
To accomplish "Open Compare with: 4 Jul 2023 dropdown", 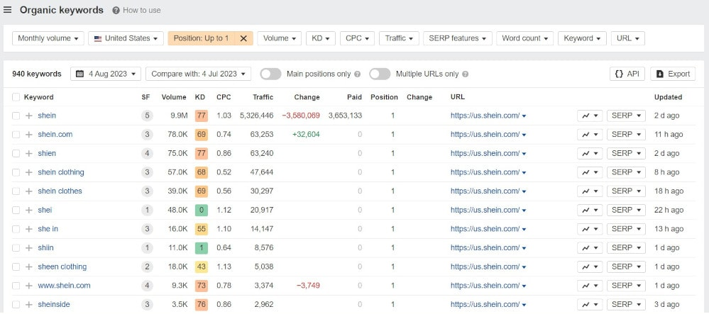I will point(198,74).
